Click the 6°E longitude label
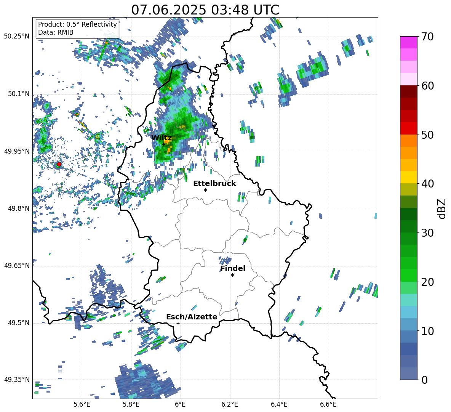The height and width of the screenshot is (412, 451). pyautogui.click(x=180, y=404)
